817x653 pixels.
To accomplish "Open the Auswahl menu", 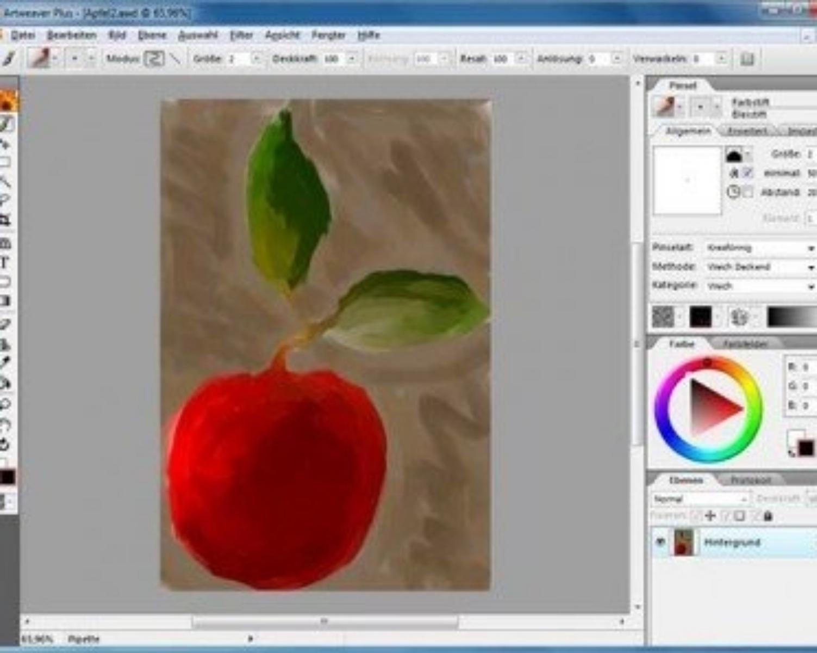I will (198, 35).
